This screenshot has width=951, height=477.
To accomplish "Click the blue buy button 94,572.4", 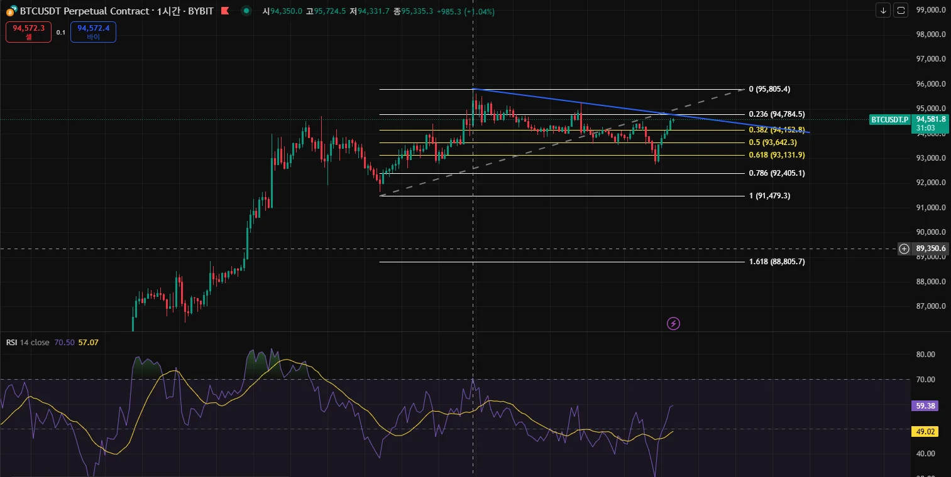I will click(x=93, y=32).
